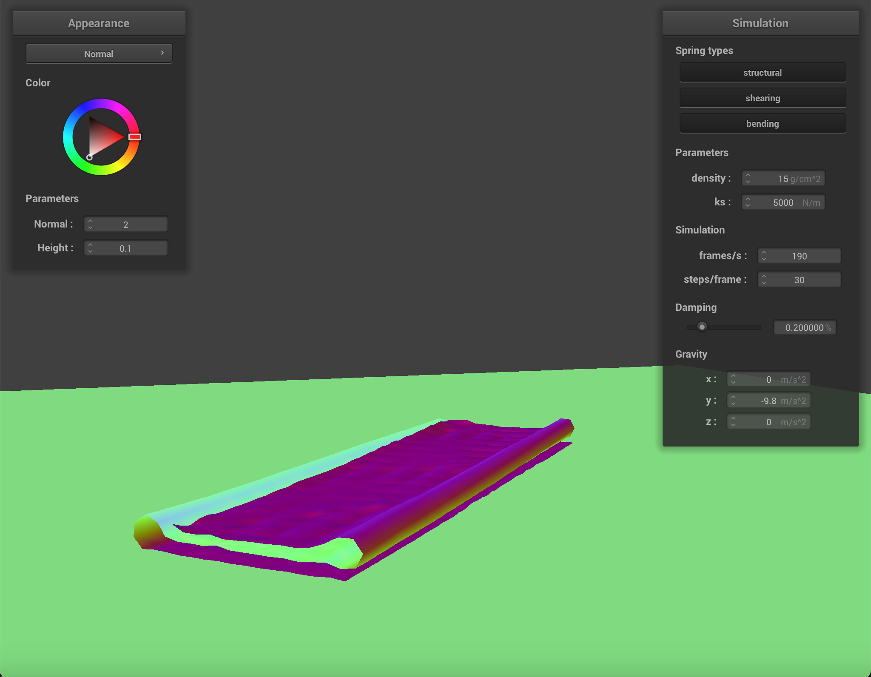Click the Normal parameter stepper arrows
871x677 pixels.
click(x=90, y=225)
